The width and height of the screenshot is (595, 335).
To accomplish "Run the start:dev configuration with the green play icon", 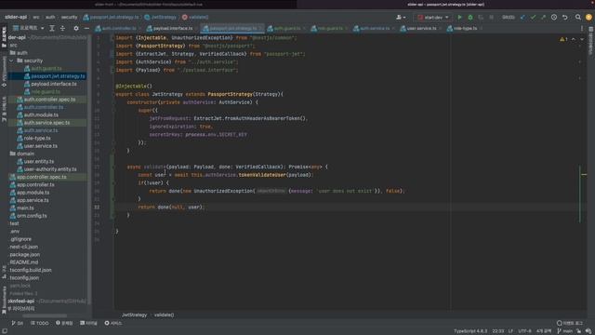I will click(x=459, y=17).
